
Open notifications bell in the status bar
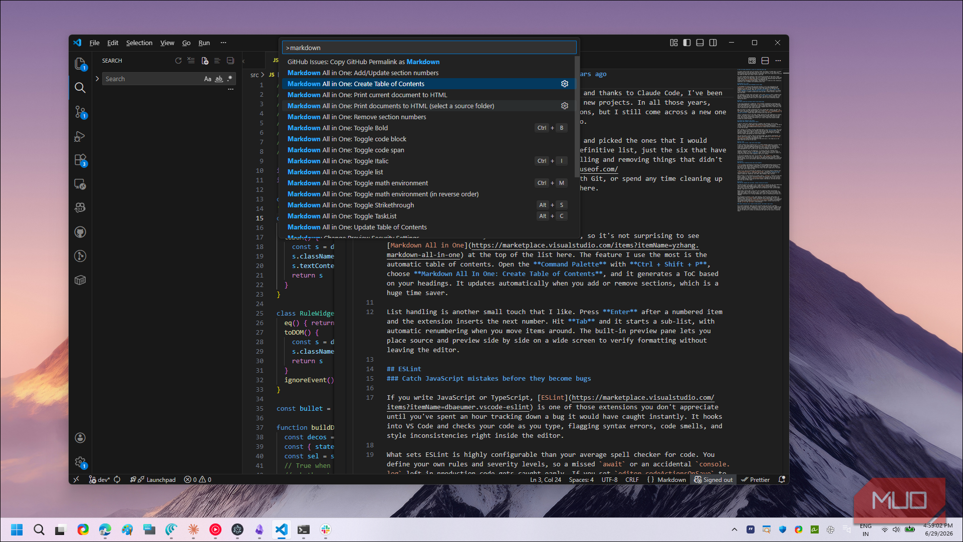click(x=782, y=479)
